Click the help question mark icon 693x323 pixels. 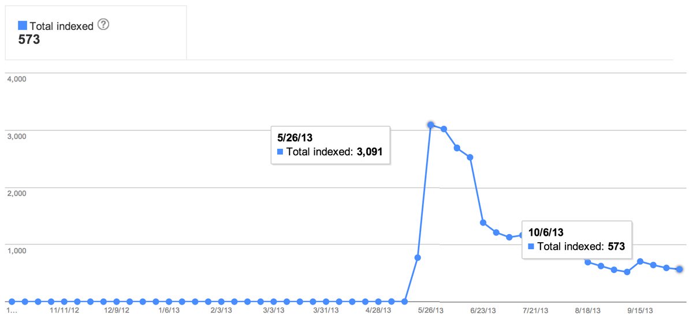click(x=104, y=25)
